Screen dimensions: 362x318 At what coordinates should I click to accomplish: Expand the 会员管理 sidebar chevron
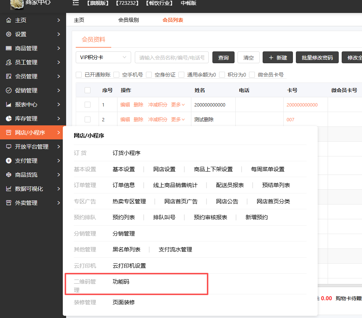coord(59,76)
